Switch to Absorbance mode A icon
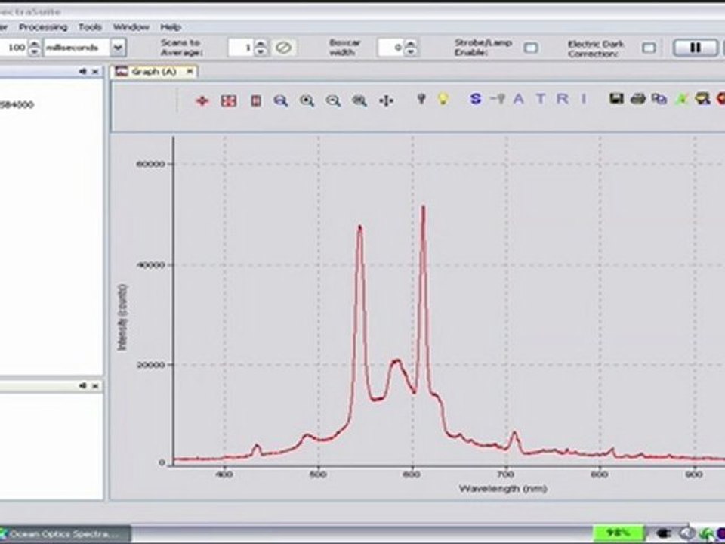725x544 pixels. 518,98
